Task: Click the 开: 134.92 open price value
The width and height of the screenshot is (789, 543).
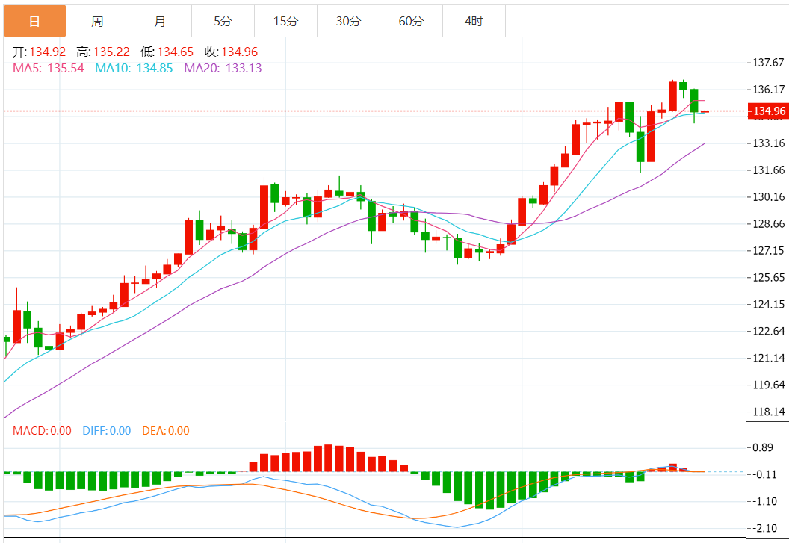Action: click(x=40, y=52)
